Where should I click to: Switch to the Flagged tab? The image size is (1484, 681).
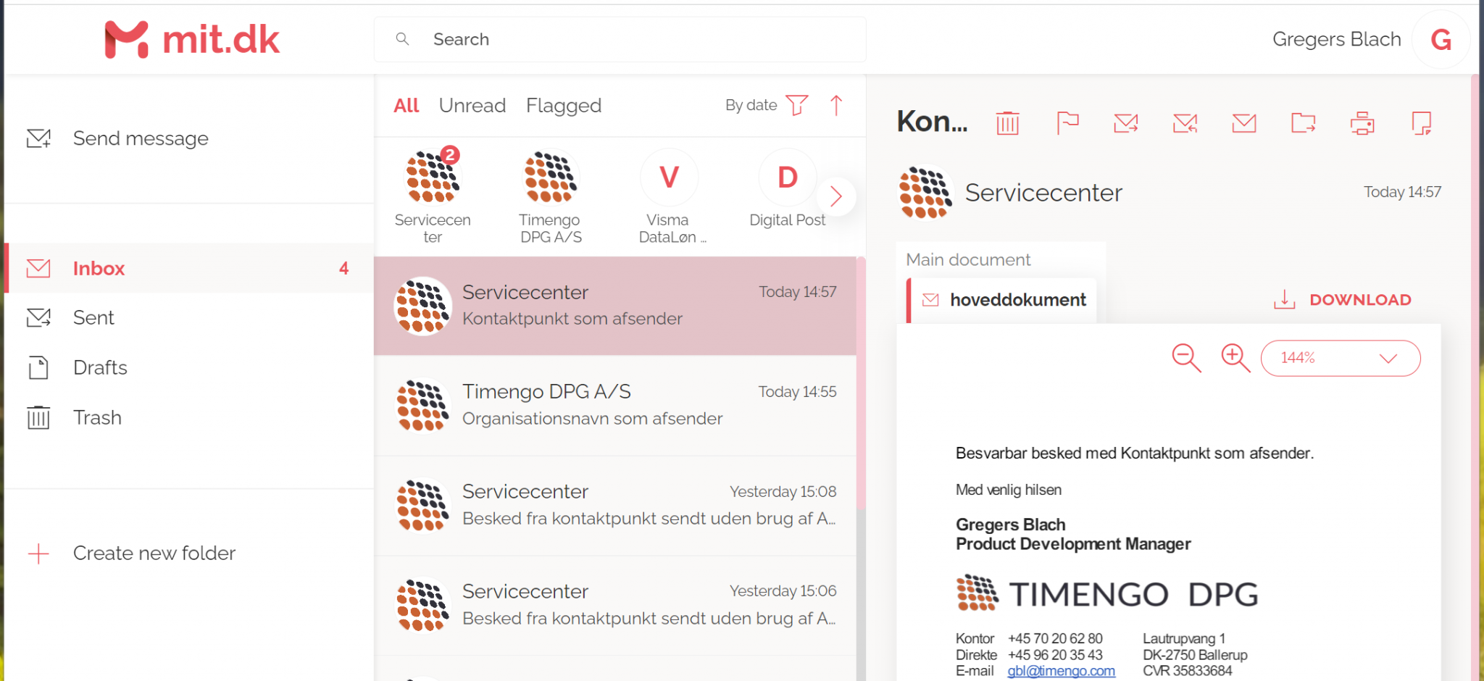coord(563,106)
